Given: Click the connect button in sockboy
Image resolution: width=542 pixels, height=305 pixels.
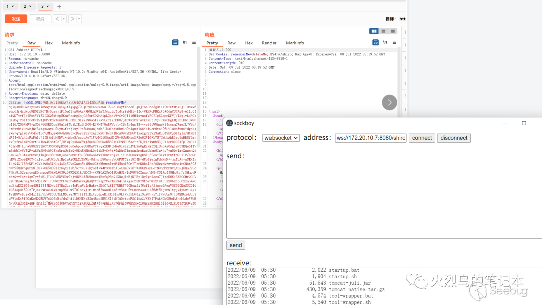Looking at the screenshot, I should pos(422,138).
